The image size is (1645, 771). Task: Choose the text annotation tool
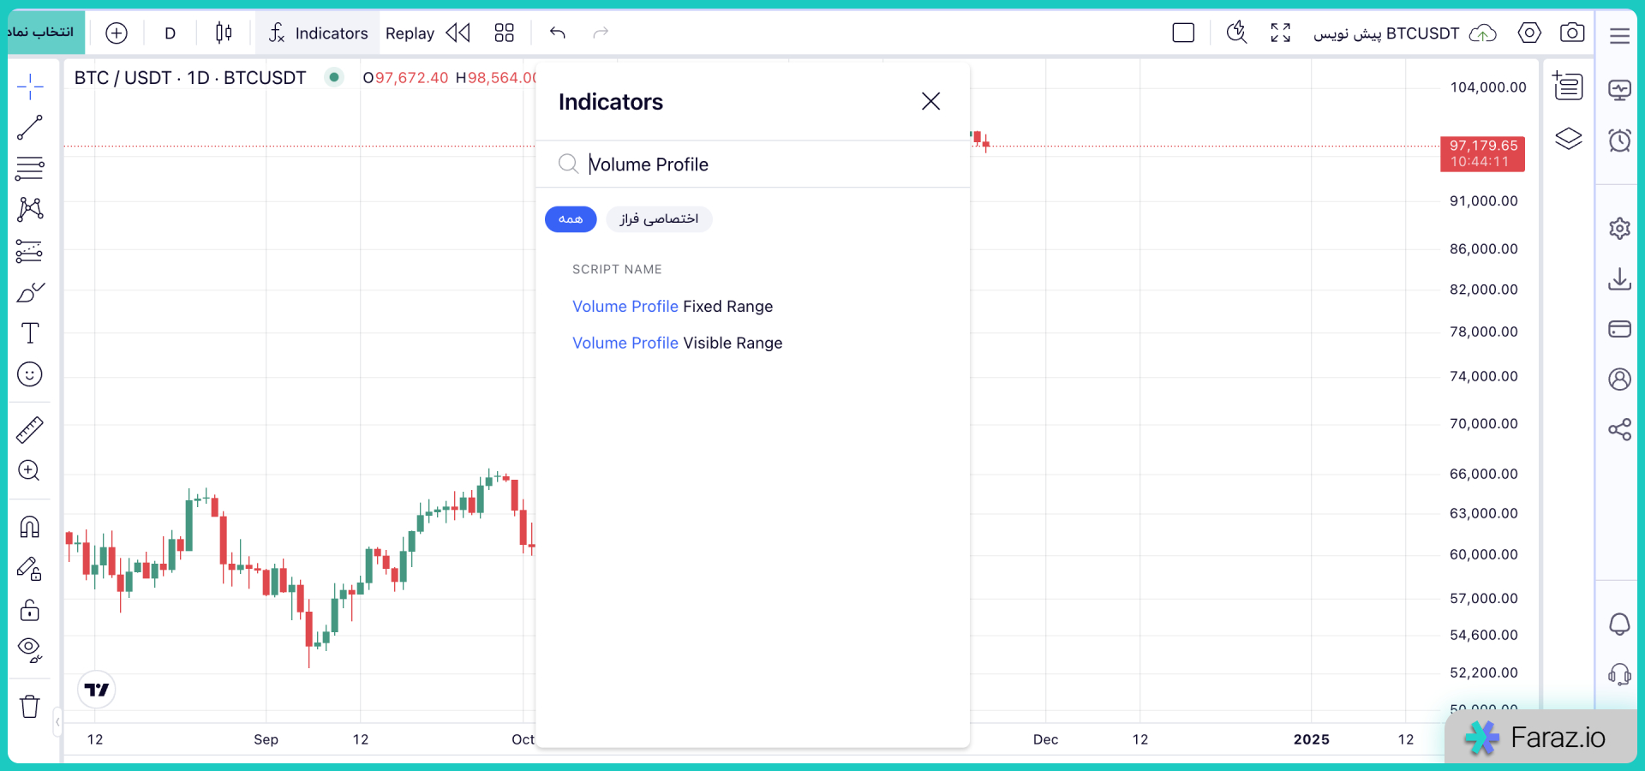point(30,333)
